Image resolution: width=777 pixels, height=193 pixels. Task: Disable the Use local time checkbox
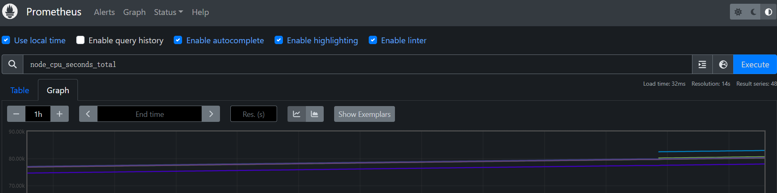pyautogui.click(x=6, y=40)
